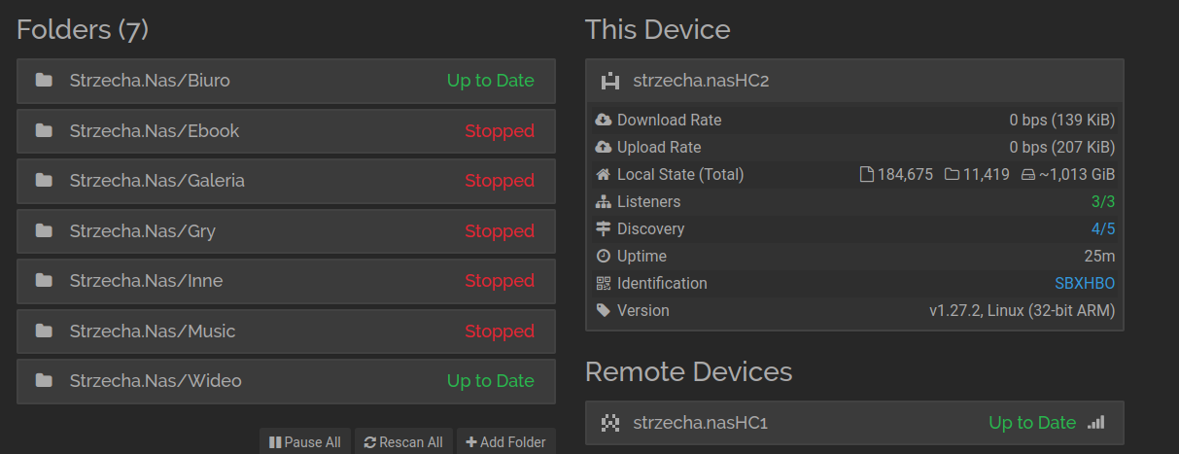
Task: Expand remote device strzecha.nasHC1
Action: pyautogui.click(x=854, y=423)
